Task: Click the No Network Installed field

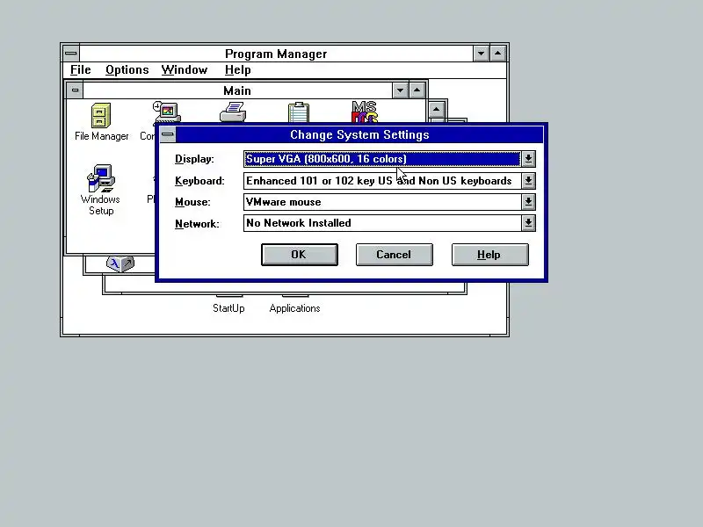Action: pyautogui.click(x=382, y=223)
